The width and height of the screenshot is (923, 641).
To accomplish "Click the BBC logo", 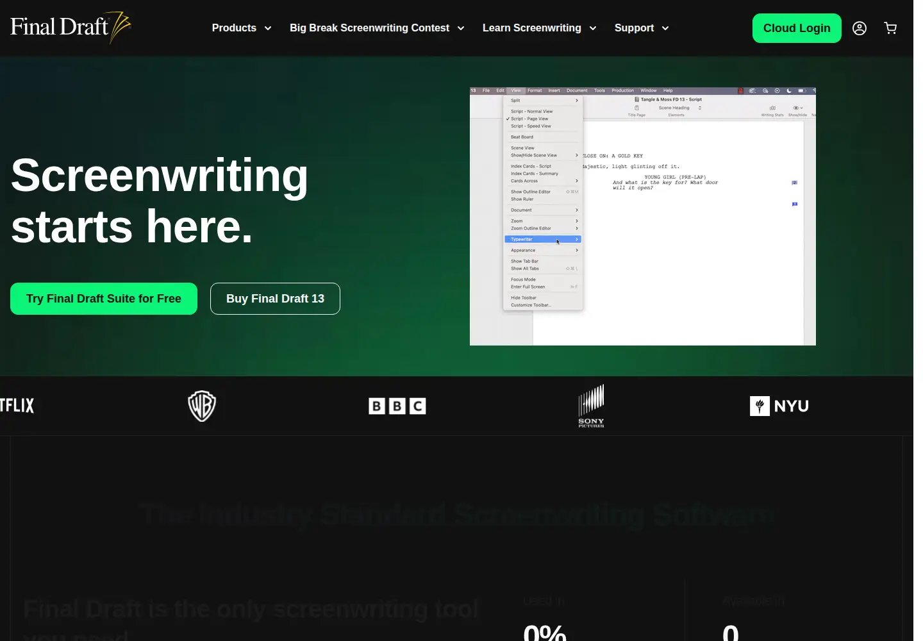I will click(x=397, y=406).
